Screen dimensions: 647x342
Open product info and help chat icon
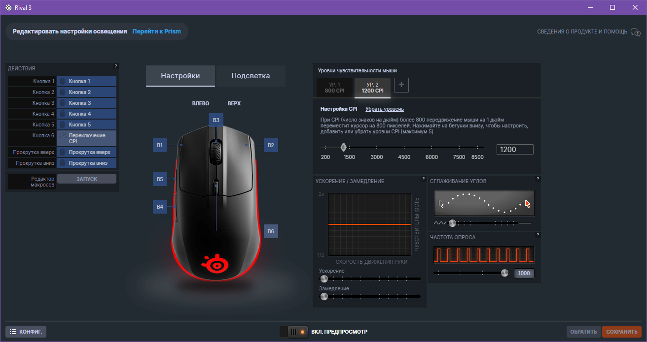pyautogui.click(x=635, y=32)
